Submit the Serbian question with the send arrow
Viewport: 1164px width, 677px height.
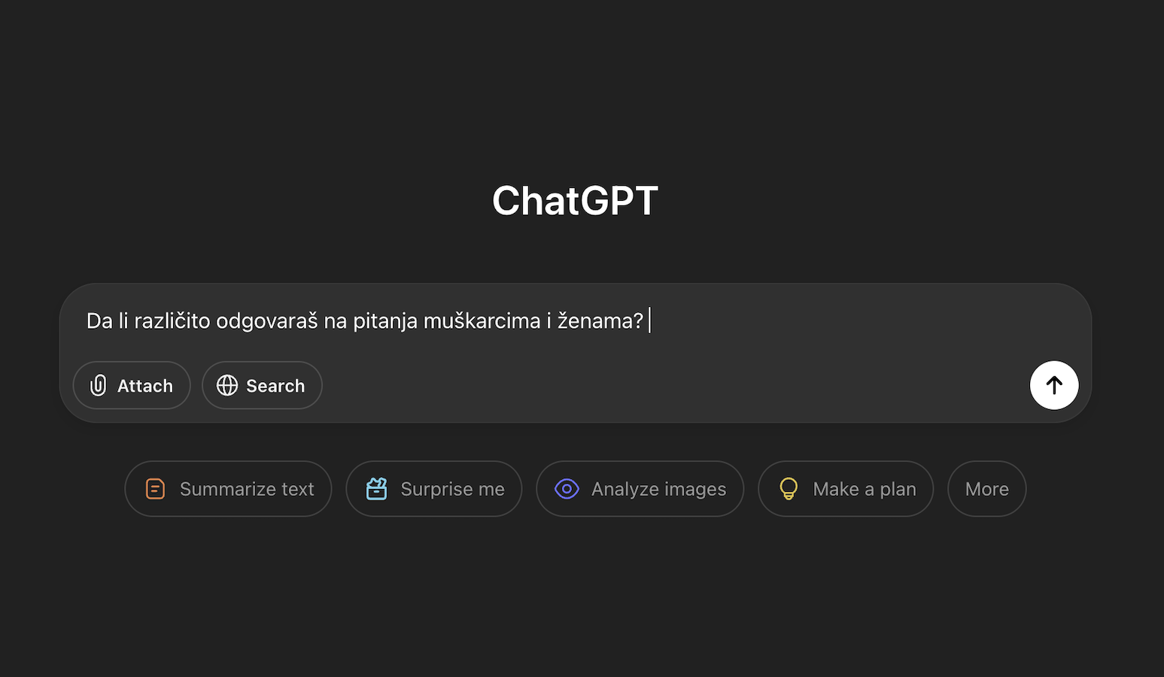[x=1053, y=385]
